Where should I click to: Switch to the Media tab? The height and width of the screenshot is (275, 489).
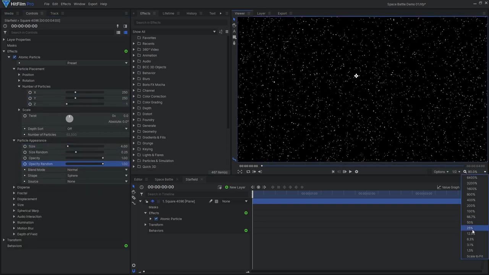(9, 13)
